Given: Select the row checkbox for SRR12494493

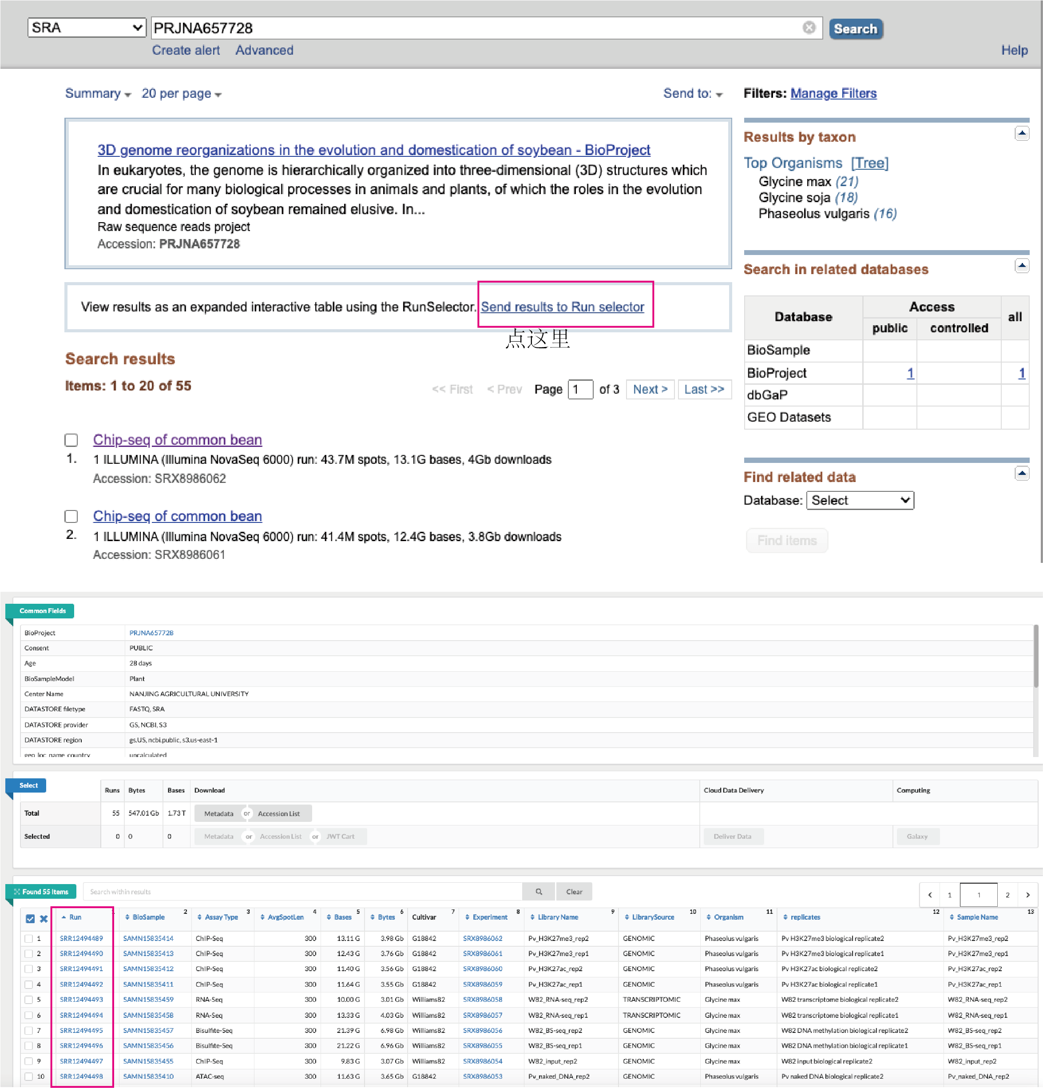Looking at the screenshot, I should click(x=28, y=1000).
